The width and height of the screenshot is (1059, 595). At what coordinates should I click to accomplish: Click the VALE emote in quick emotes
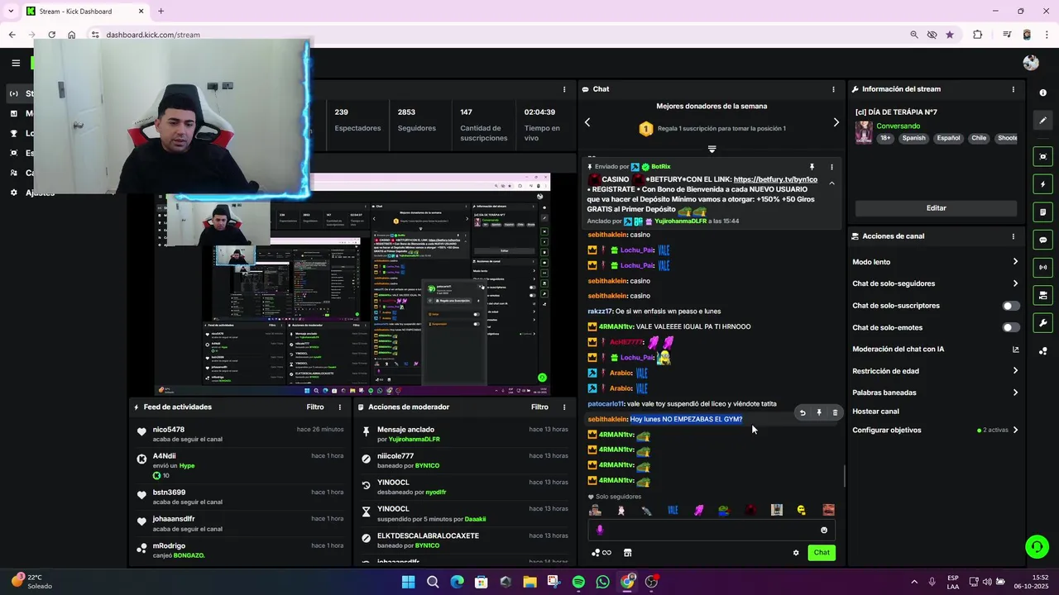[673, 511]
